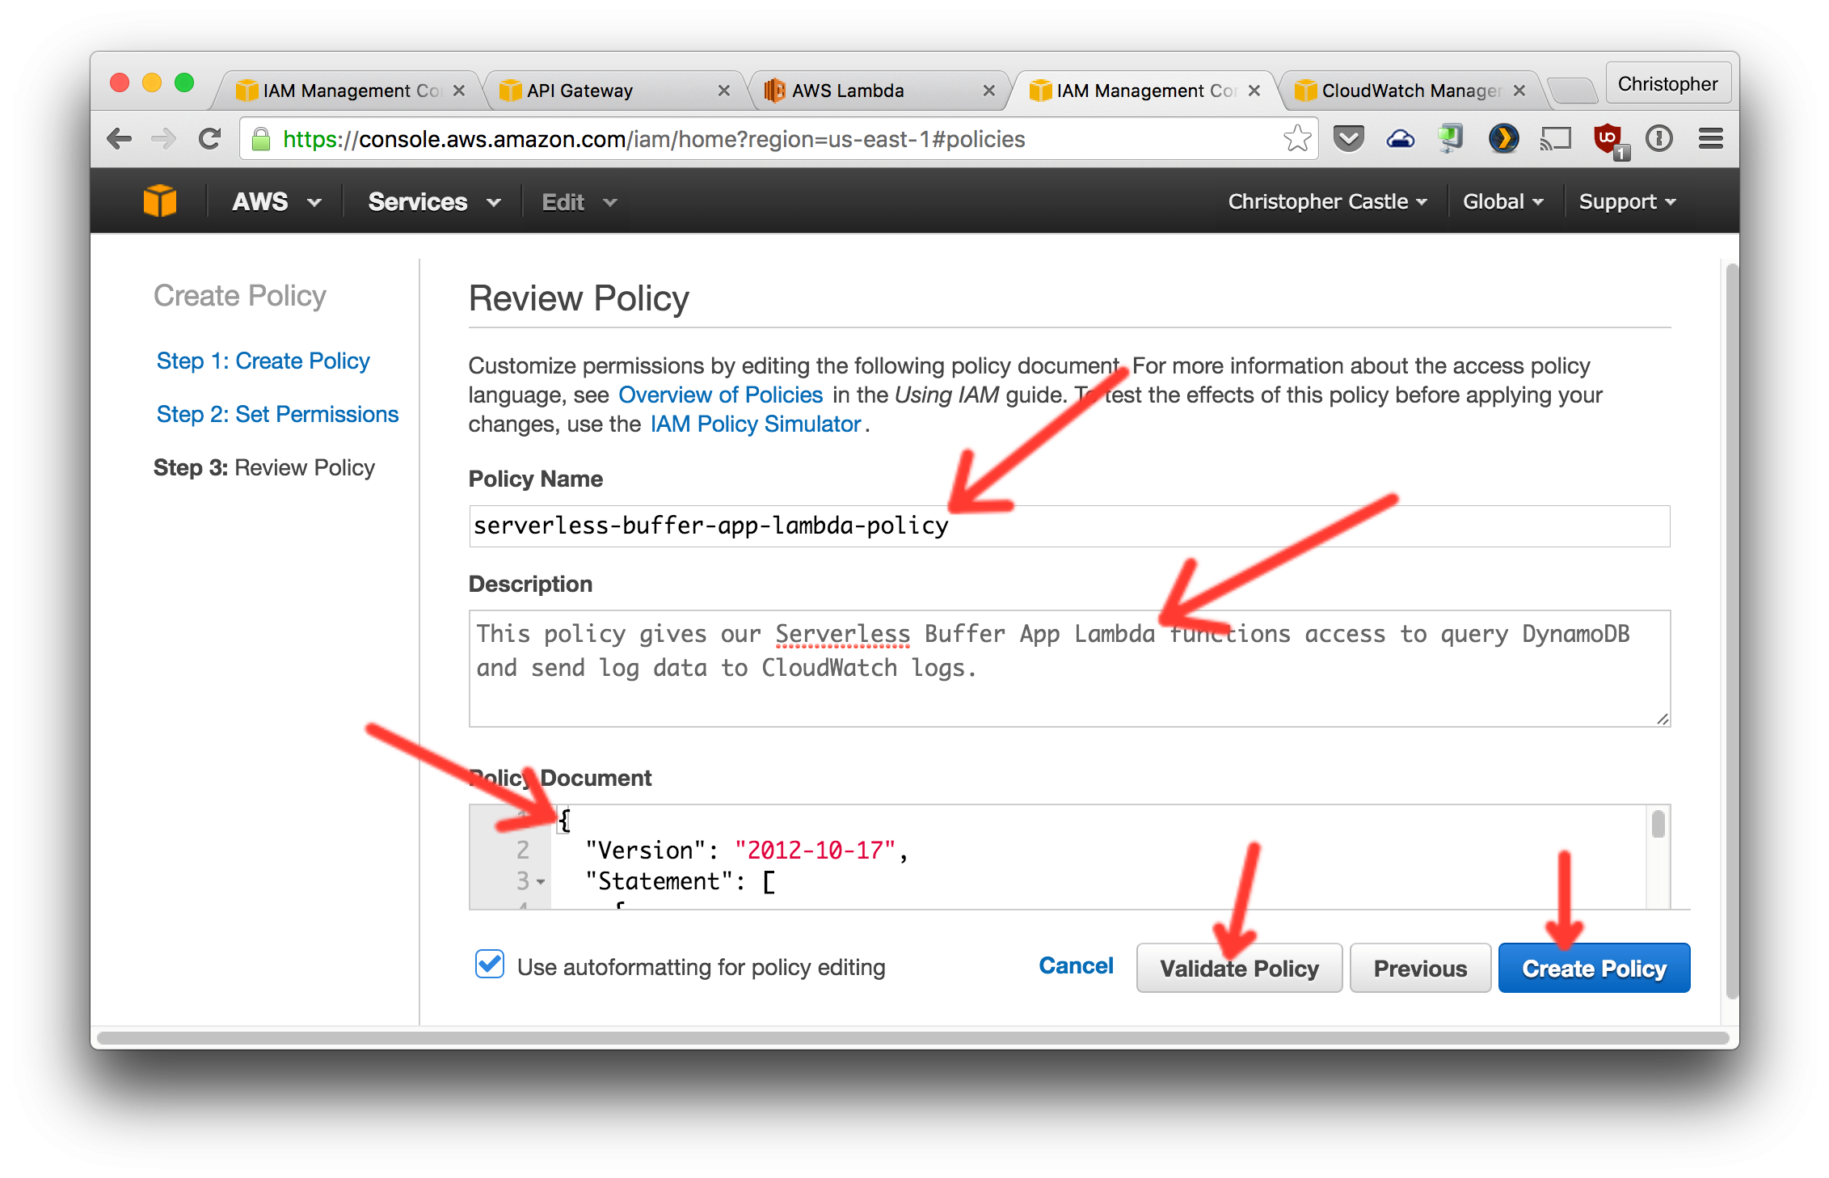This screenshot has height=1178, width=1829.
Task: Reload the page with refresh icon
Action: [210, 139]
